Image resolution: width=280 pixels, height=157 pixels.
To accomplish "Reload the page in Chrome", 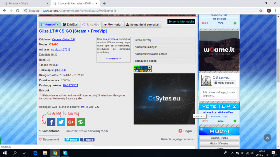I will pyautogui.click(x=17, y=11).
